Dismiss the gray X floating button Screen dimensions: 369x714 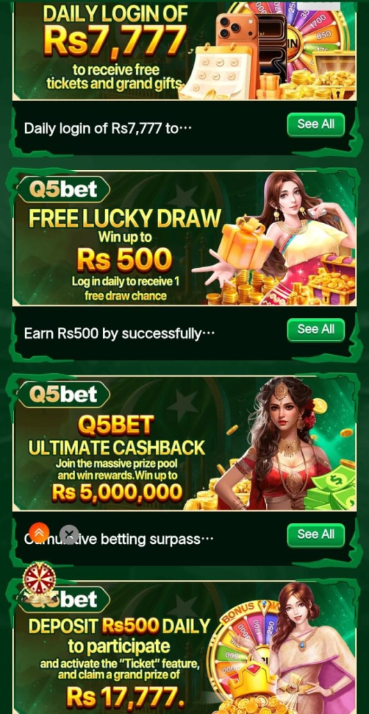(x=69, y=535)
